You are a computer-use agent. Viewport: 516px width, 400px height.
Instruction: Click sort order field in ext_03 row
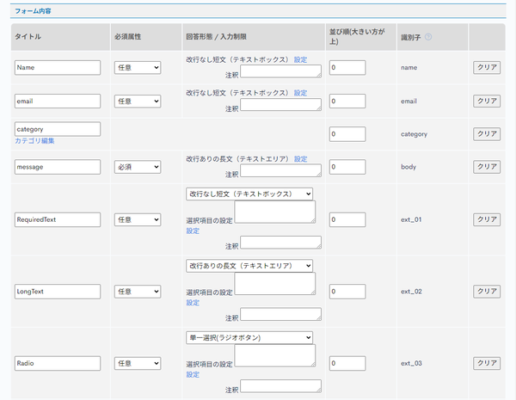(347, 363)
